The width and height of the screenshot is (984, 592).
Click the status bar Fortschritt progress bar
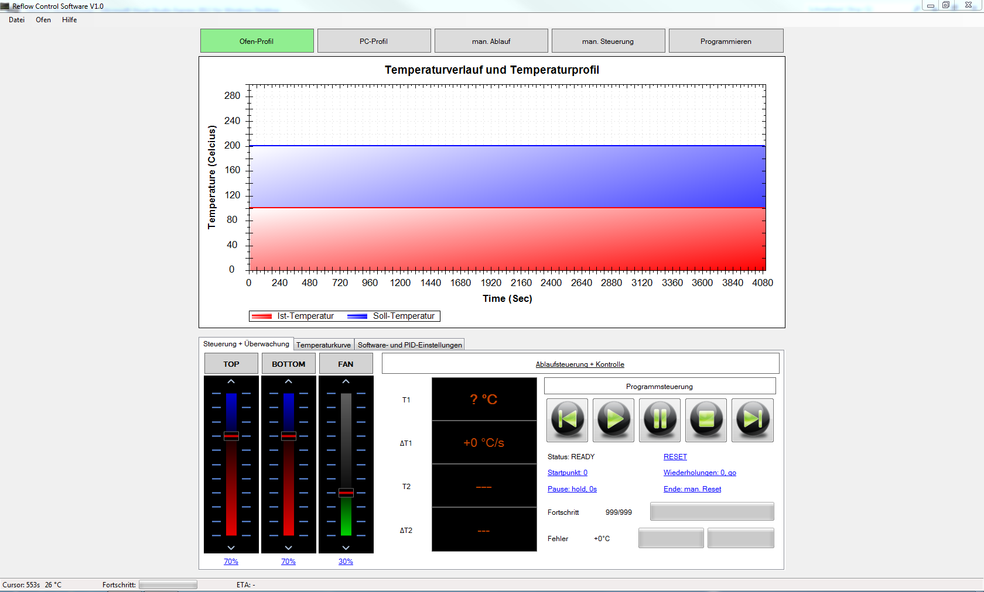pos(168,585)
